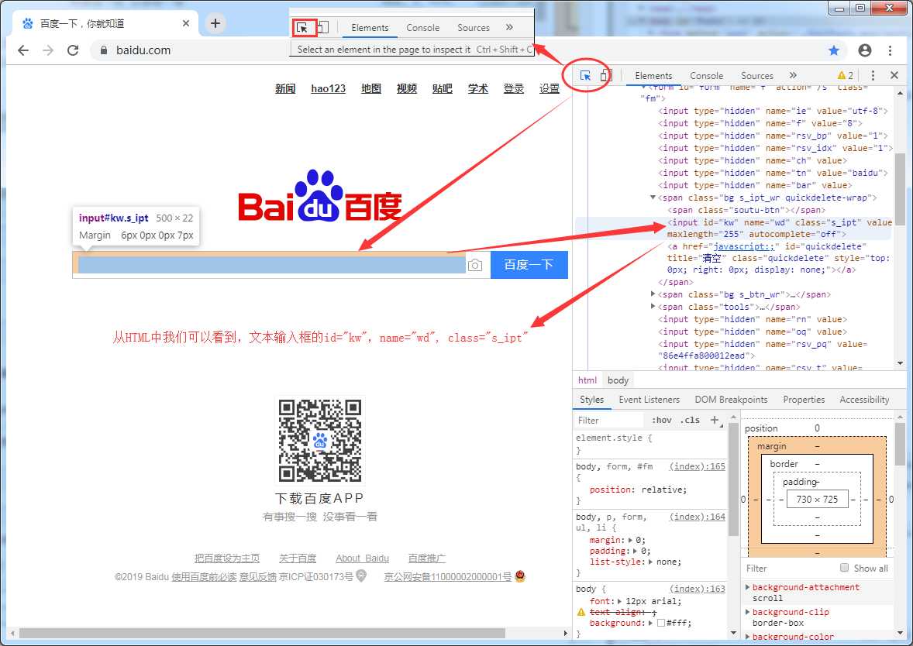Click the 把百度设为主页 link
Viewport: 913px width, 646px height.
tap(227, 558)
